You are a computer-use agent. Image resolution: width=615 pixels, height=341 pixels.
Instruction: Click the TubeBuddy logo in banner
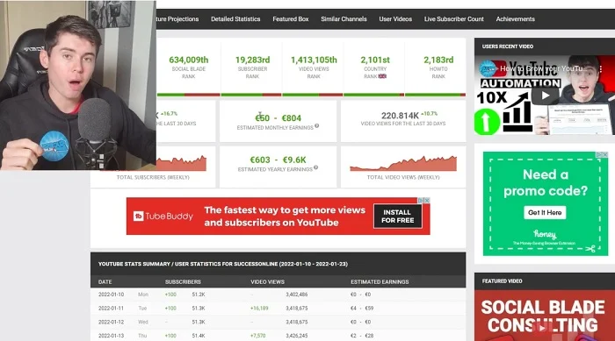(163, 217)
